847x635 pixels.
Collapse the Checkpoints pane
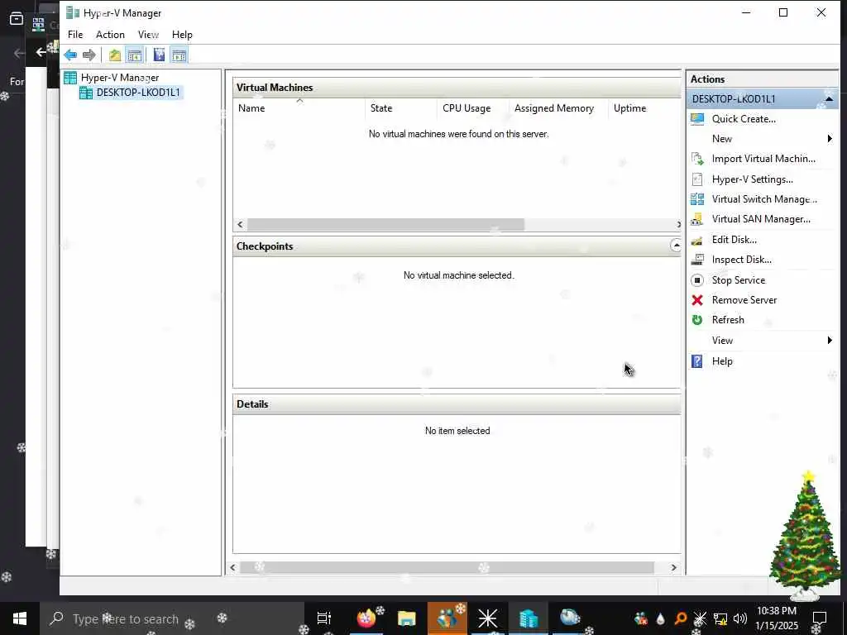[x=676, y=246]
